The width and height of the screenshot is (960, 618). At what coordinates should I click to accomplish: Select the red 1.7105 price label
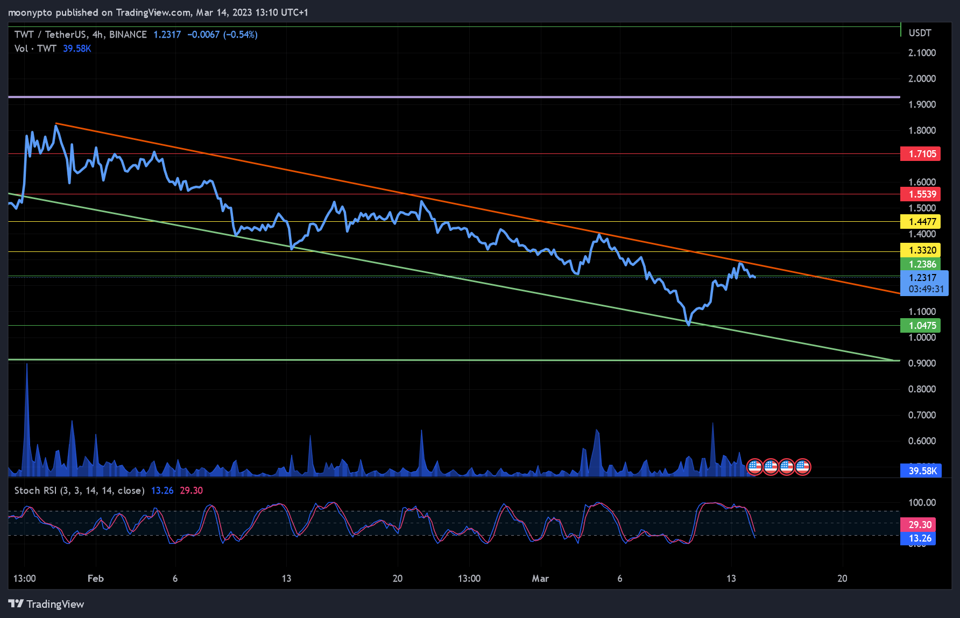921,154
